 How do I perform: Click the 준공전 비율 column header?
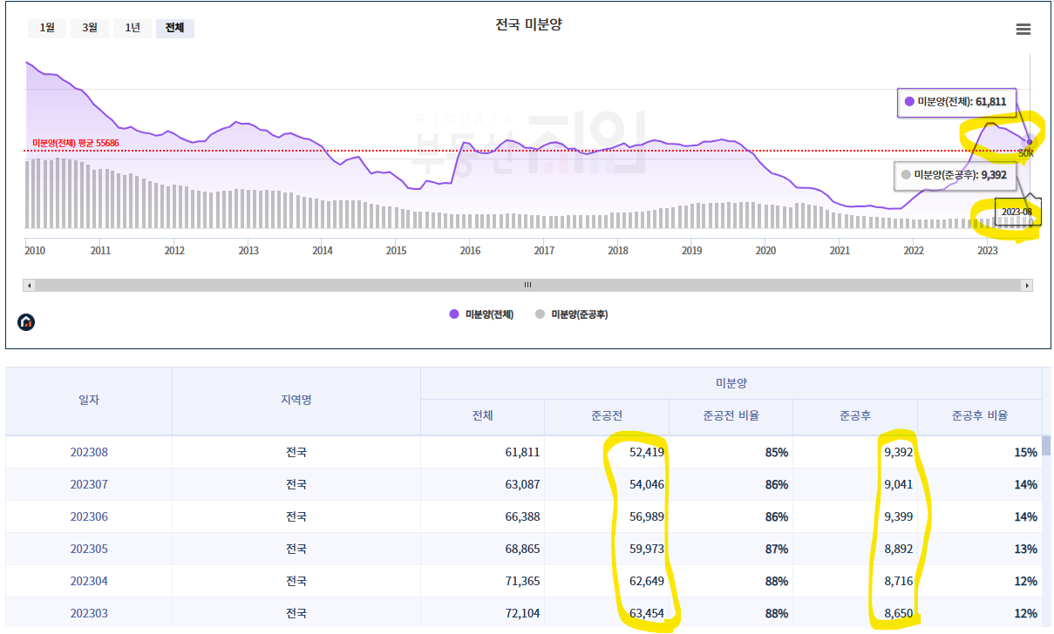click(x=731, y=416)
